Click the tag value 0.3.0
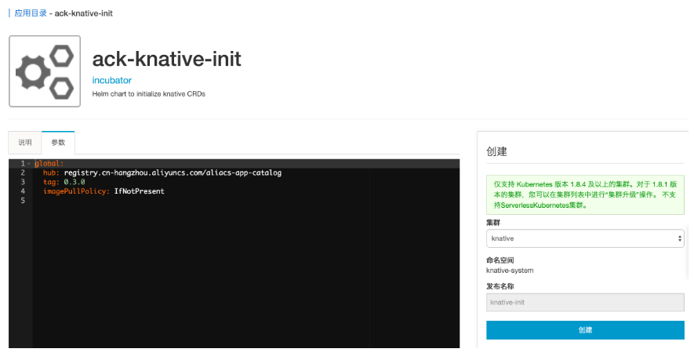This screenshot has height=356, width=694. tap(74, 182)
